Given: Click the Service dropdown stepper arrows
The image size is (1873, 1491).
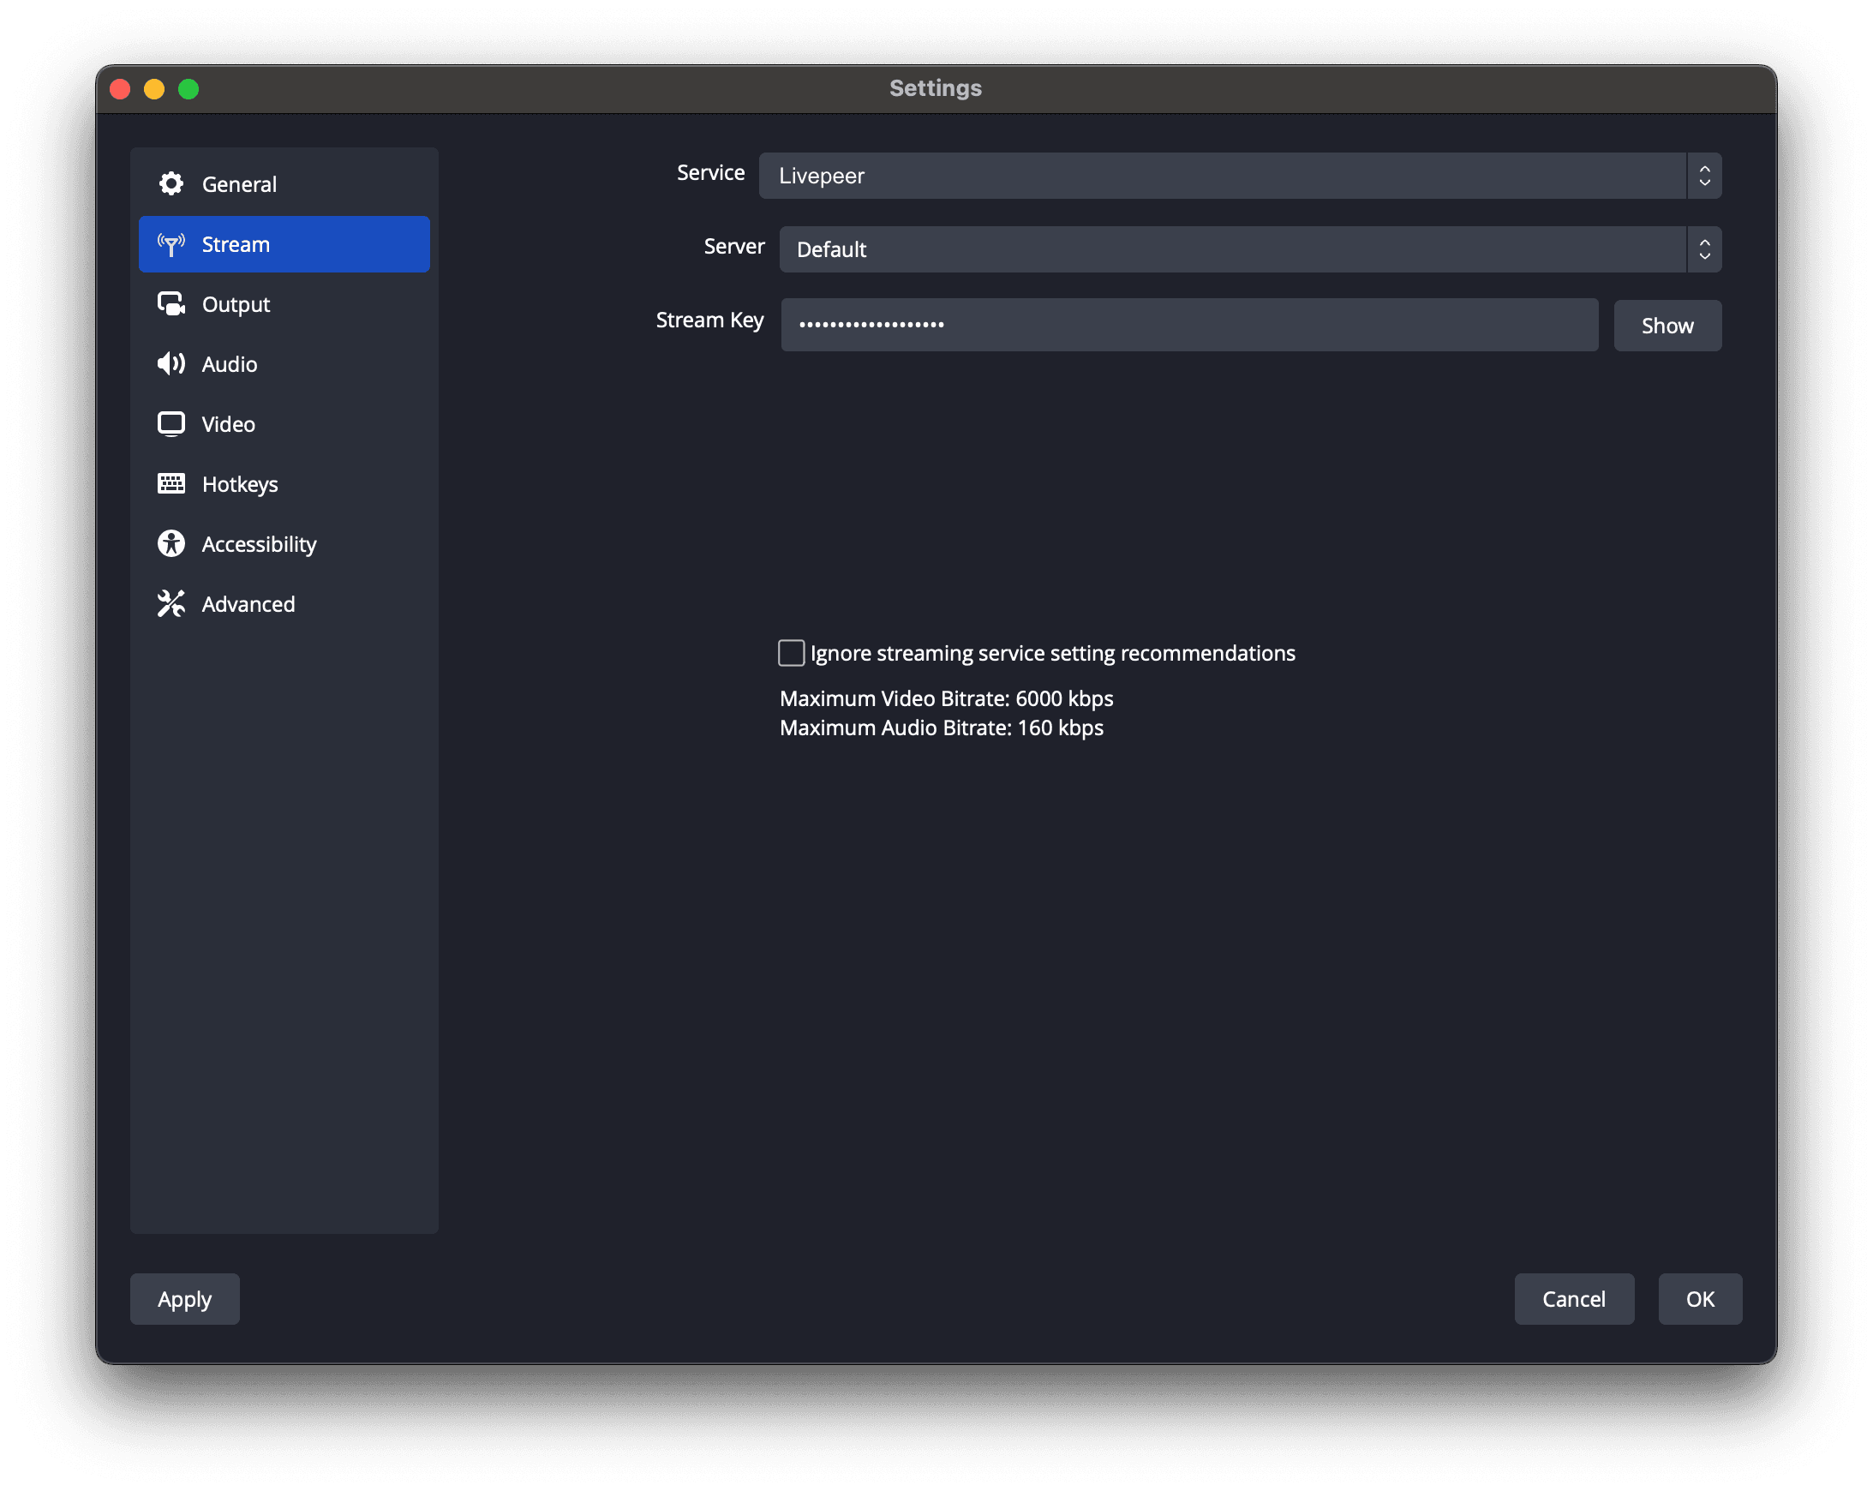Looking at the screenshot, I should (x=1703, y=177).
